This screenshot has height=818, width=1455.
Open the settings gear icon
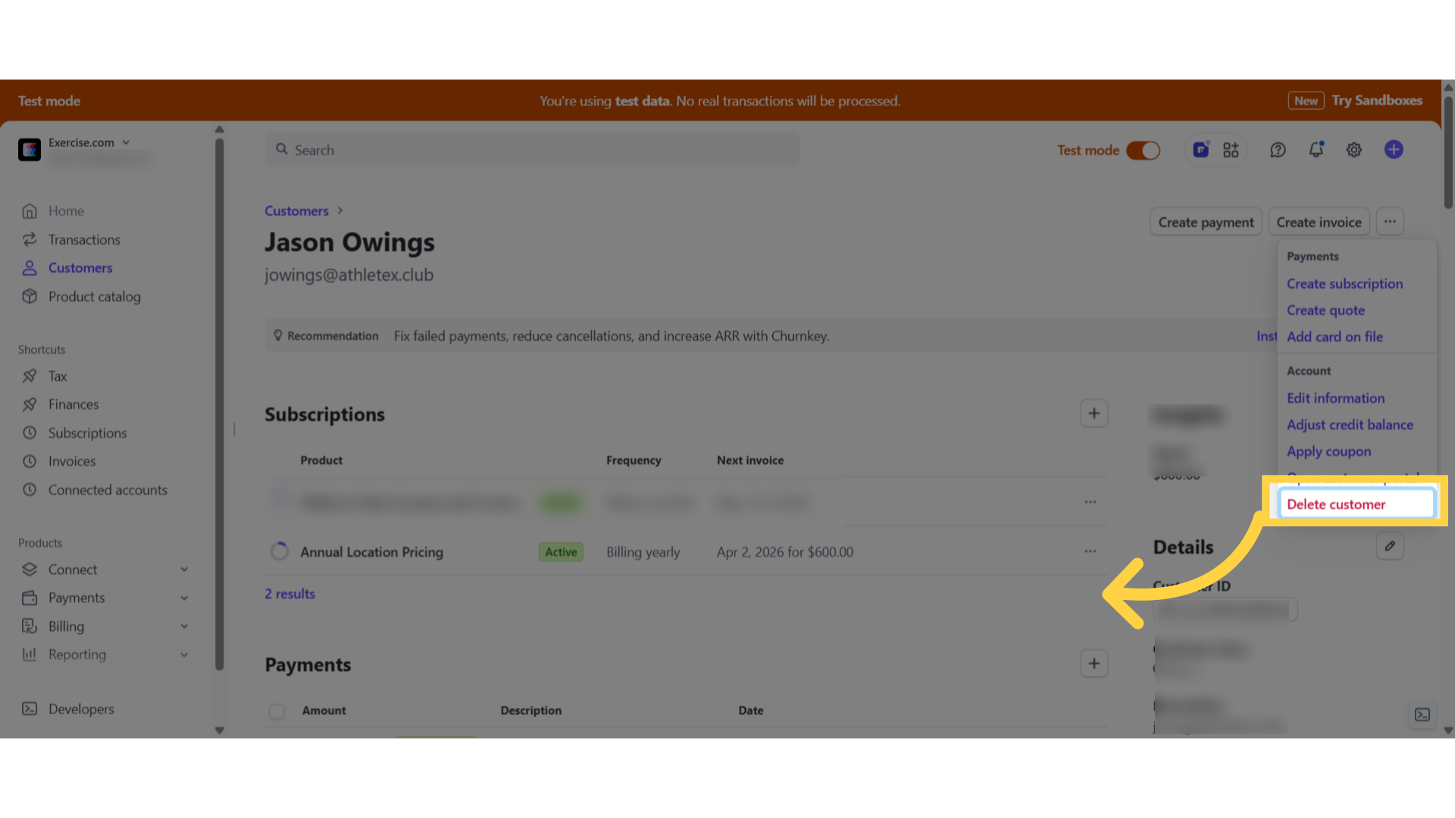click(x=1354, y=150)
